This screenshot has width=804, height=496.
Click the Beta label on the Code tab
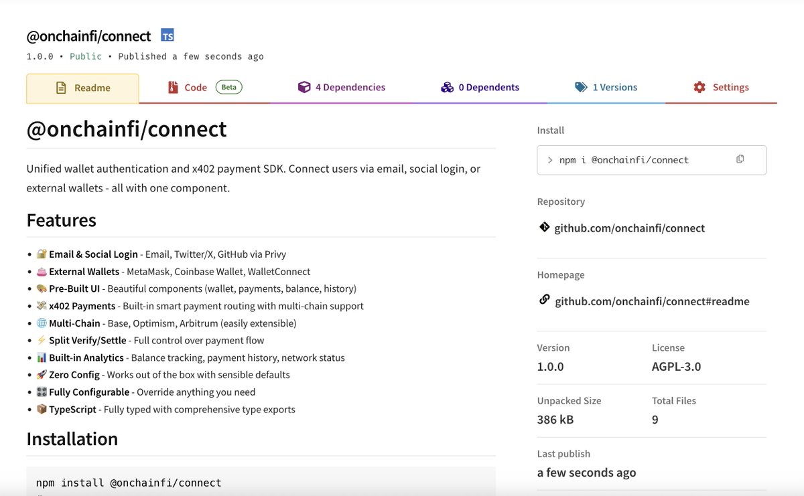click(228, 86)
